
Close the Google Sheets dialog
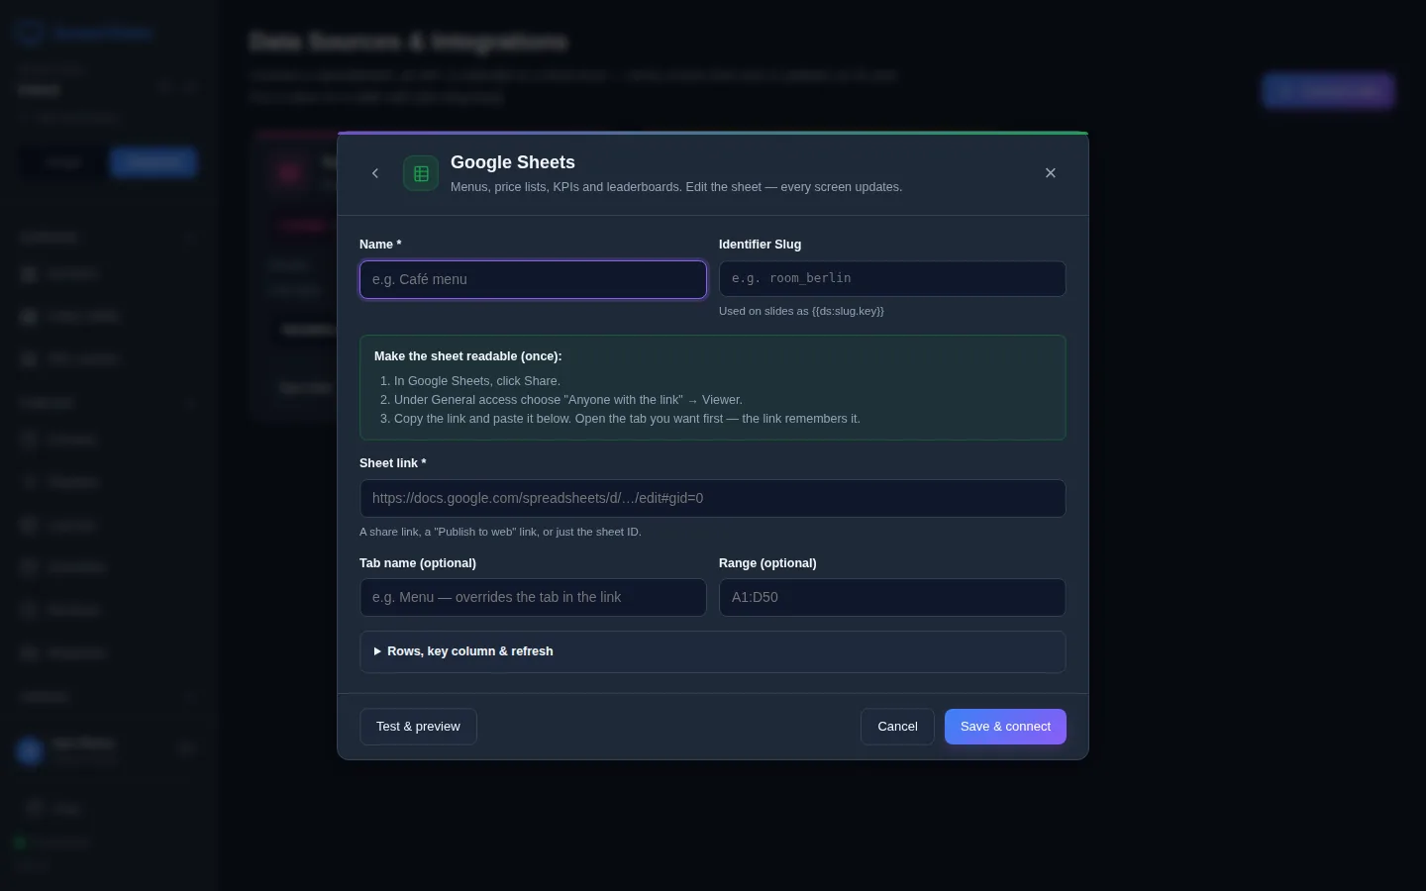click(x=1051, y=173)
